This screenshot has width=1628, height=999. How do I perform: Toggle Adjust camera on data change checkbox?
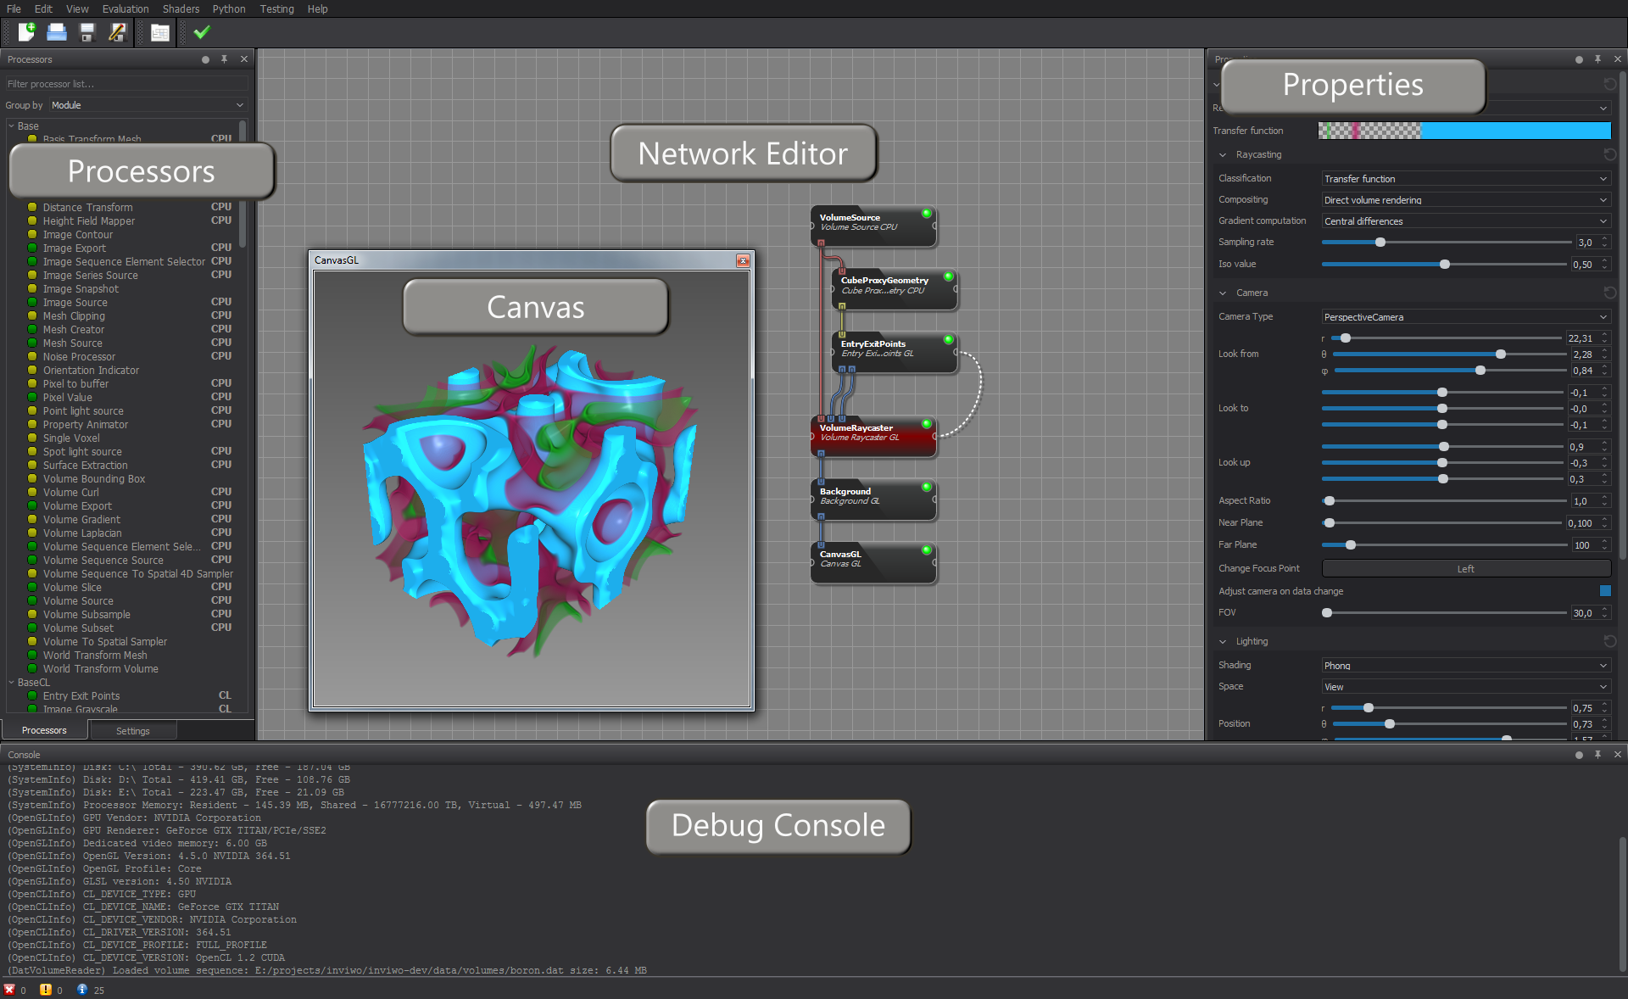pos(1604,591)
